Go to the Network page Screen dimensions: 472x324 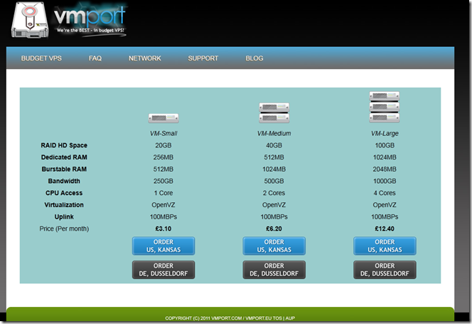[145, 58]
